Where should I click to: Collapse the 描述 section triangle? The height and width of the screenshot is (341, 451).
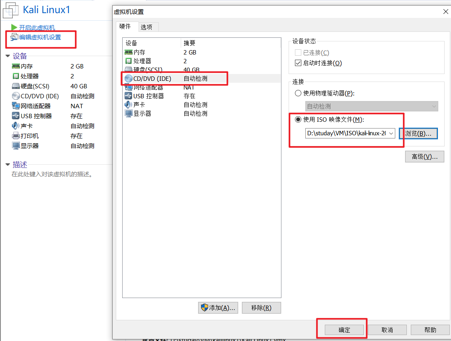(8, 164)
